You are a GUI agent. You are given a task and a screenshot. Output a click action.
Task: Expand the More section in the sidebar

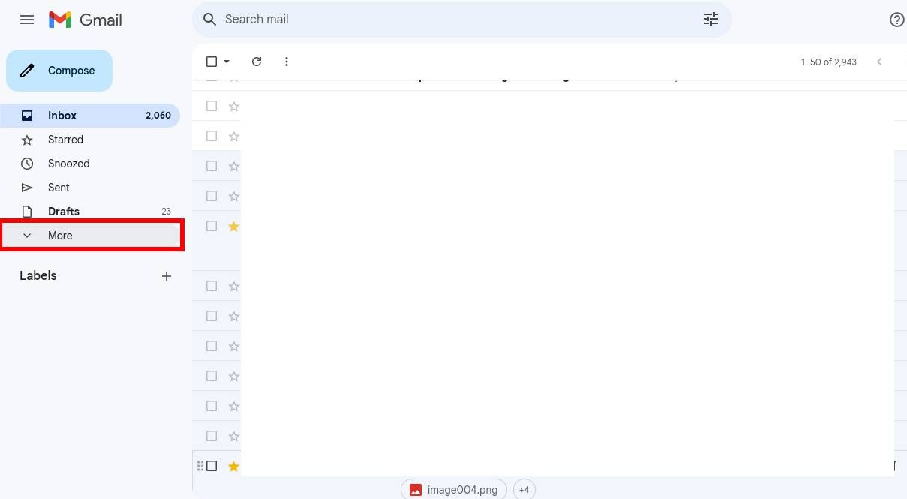point(60,235)
